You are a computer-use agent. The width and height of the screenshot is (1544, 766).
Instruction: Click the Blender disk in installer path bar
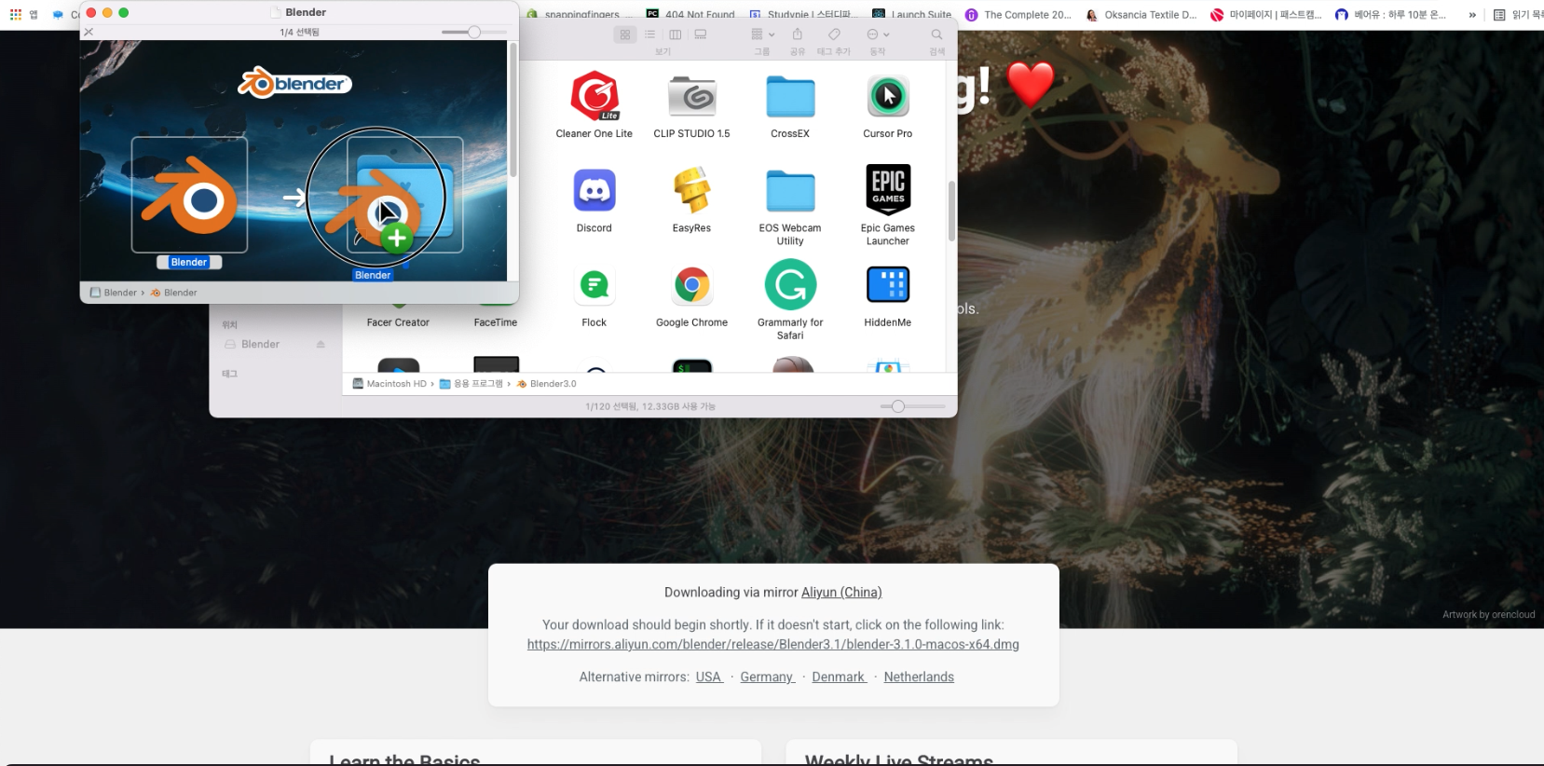click(114, 293)
